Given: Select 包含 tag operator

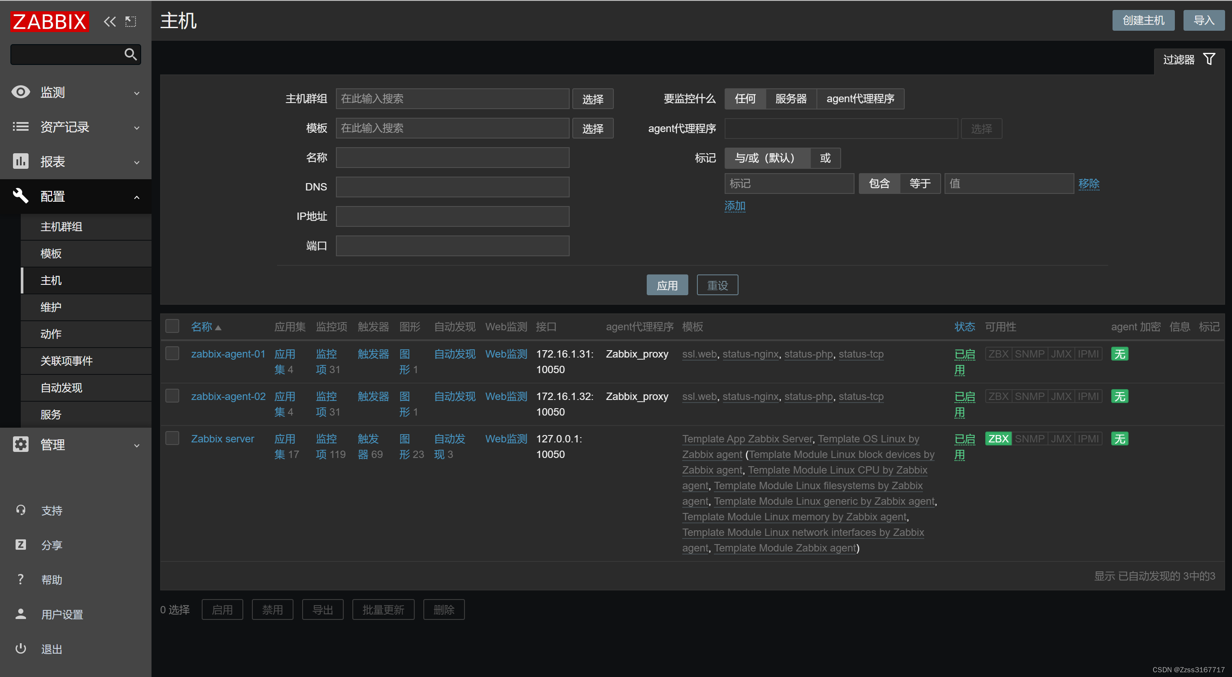Looking at the screenshot, I should 879,184.
